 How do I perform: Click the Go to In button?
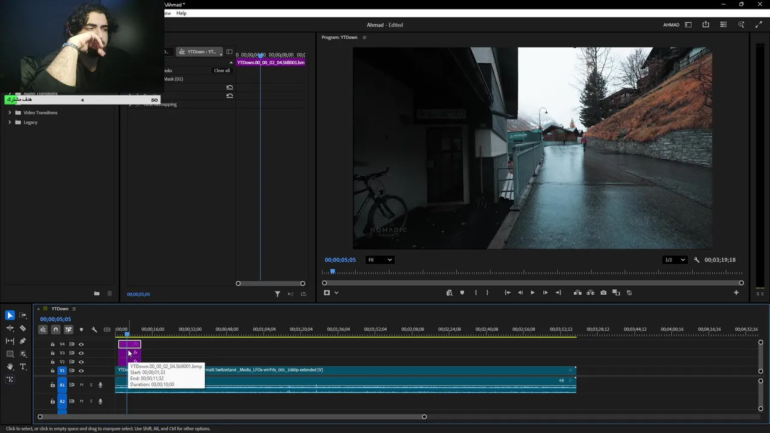pos(507,293)
